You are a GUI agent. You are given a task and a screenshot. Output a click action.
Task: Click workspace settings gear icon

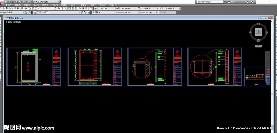pos(26,12)
